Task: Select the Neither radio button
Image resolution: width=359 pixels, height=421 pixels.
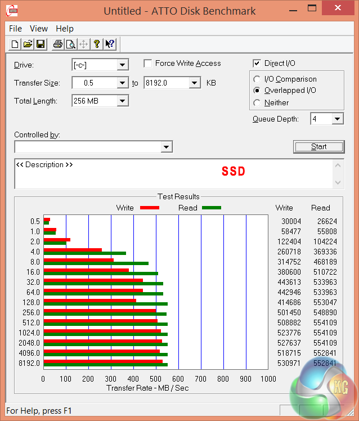Action: (257, 103)
